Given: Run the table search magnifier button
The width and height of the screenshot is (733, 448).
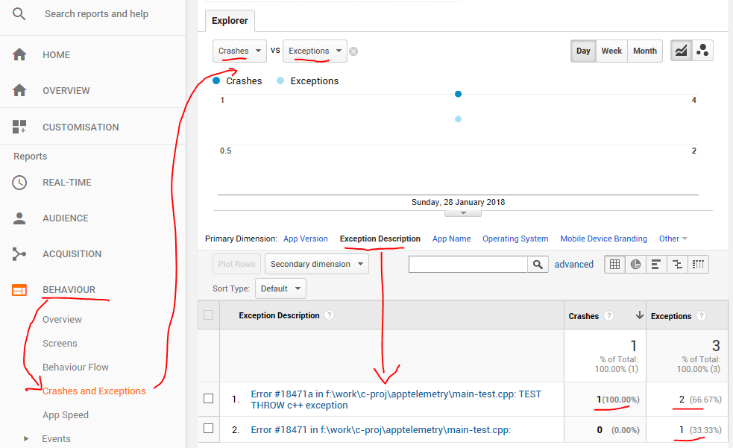Looking at the screenshot, I should tap(538, 265).
